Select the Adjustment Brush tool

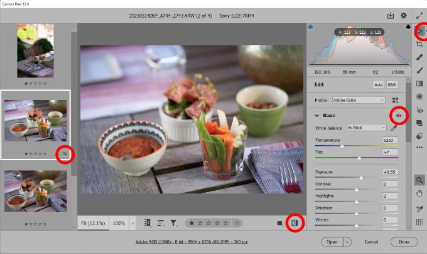pyautogui.click(x=419, y=70)
